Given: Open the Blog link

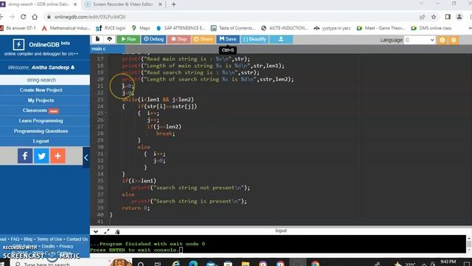Looking at the screenshot, I should click(x=28, y=239).
